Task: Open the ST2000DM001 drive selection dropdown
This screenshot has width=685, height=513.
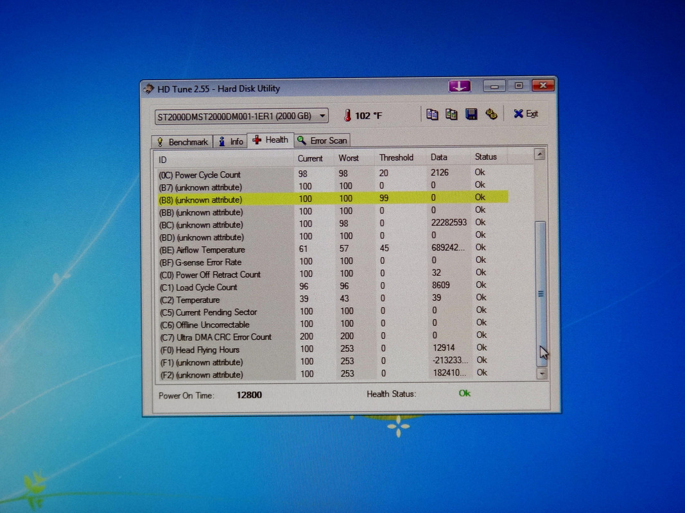Action: (x=241, y=117)
